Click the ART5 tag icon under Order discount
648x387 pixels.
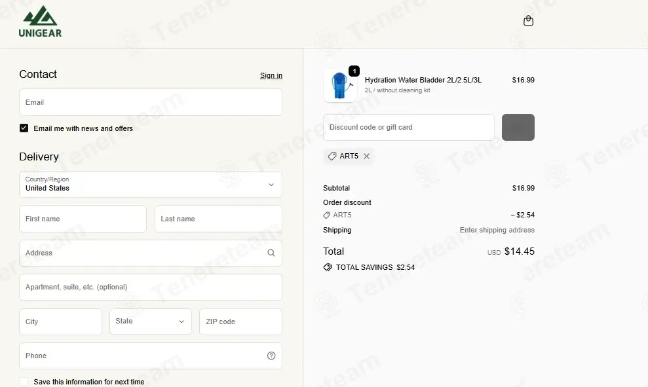click(326, 215)
